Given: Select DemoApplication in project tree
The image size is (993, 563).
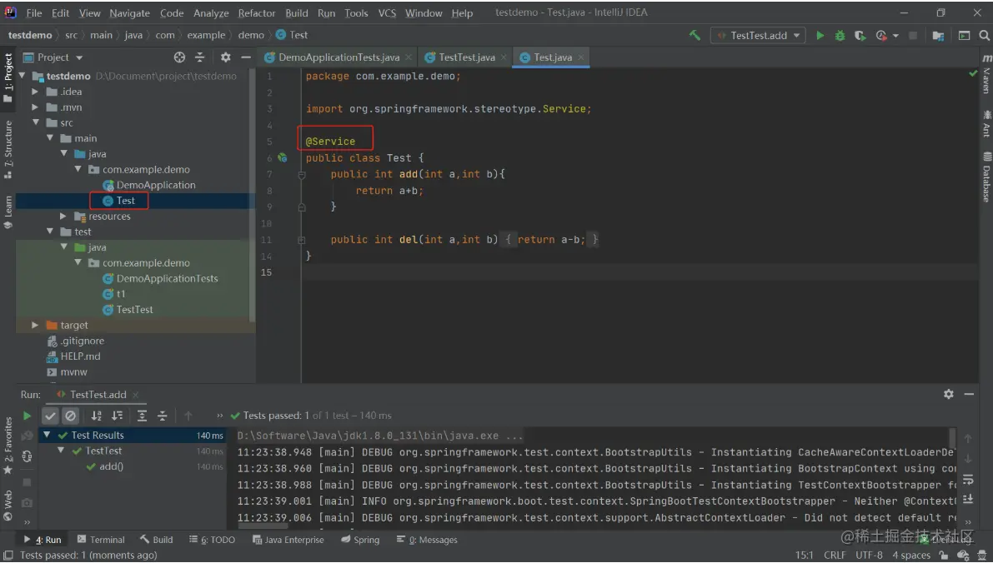Looking at the screenshot, I should point(156,186).
